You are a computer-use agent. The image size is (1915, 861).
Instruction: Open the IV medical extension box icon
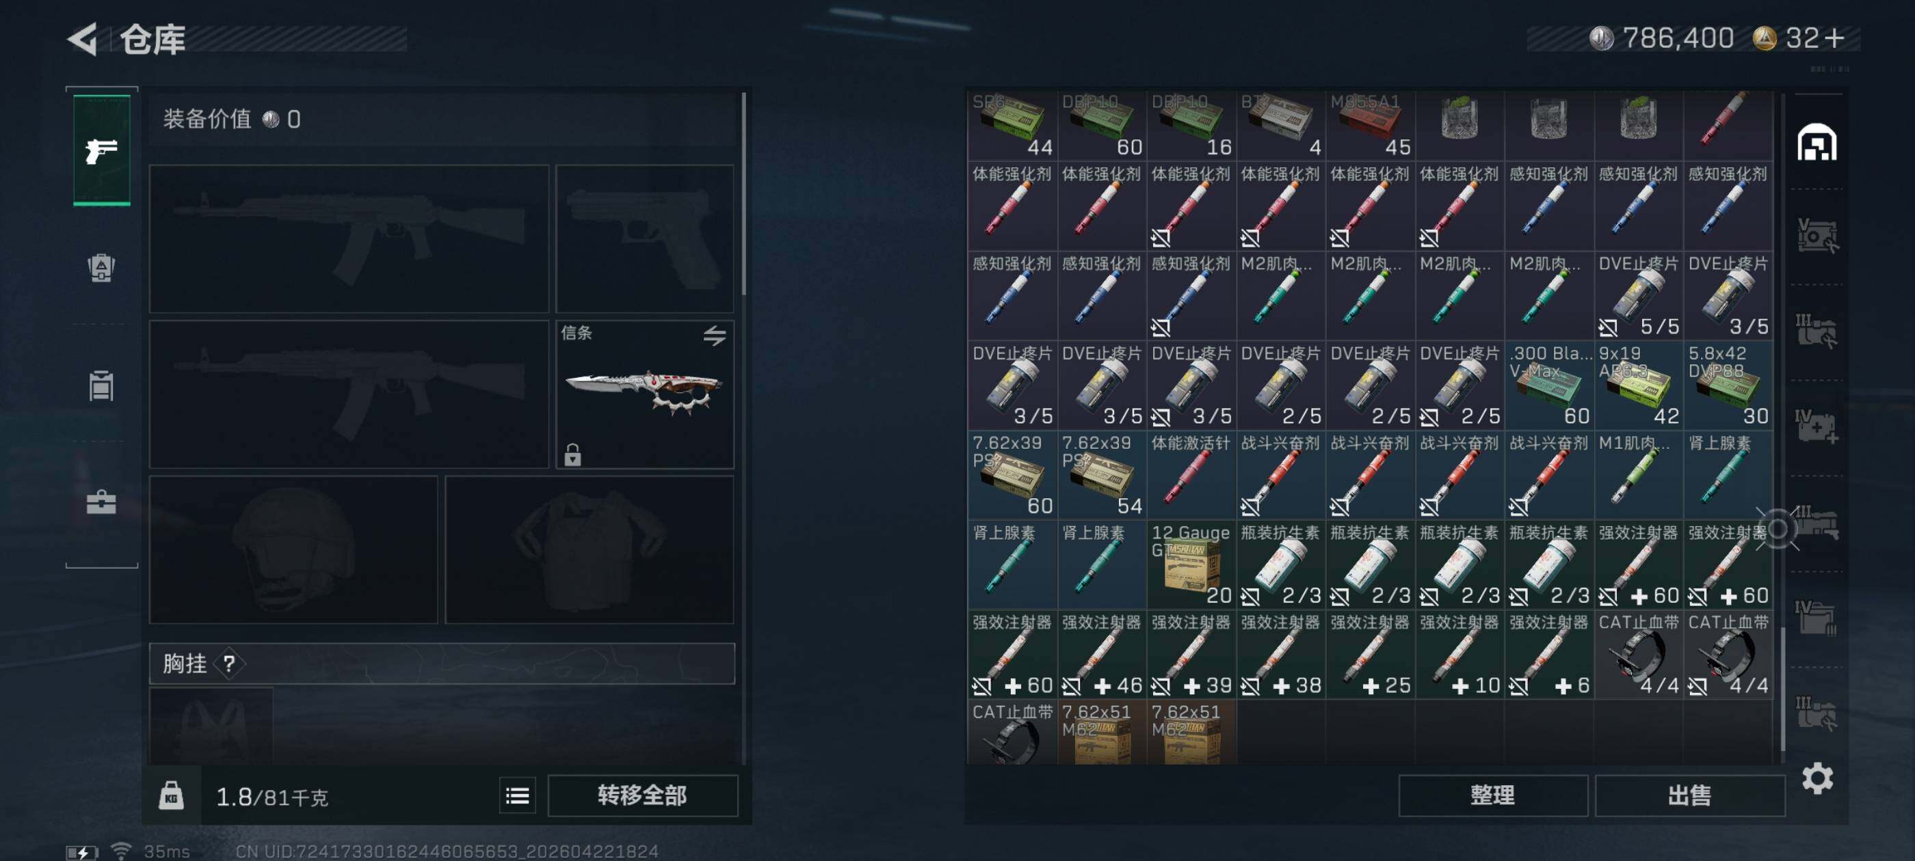click(1816, 427)
